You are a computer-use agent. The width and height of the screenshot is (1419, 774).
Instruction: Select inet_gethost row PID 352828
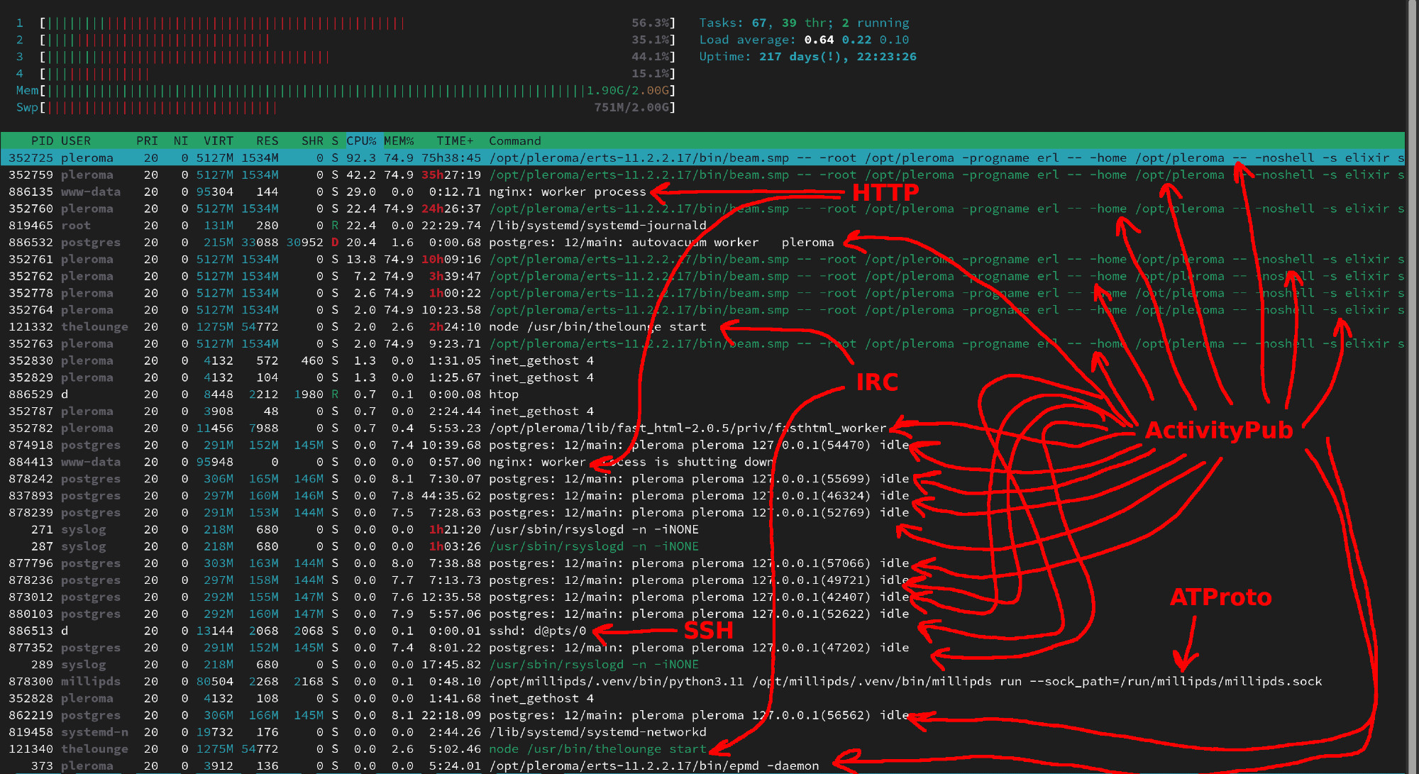tap(702, 698)
